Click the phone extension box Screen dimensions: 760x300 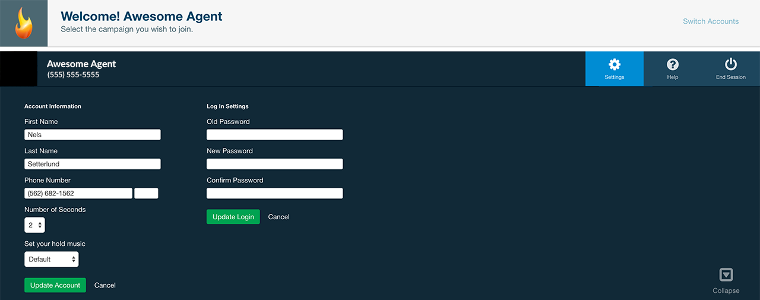[x=146, y=193]
